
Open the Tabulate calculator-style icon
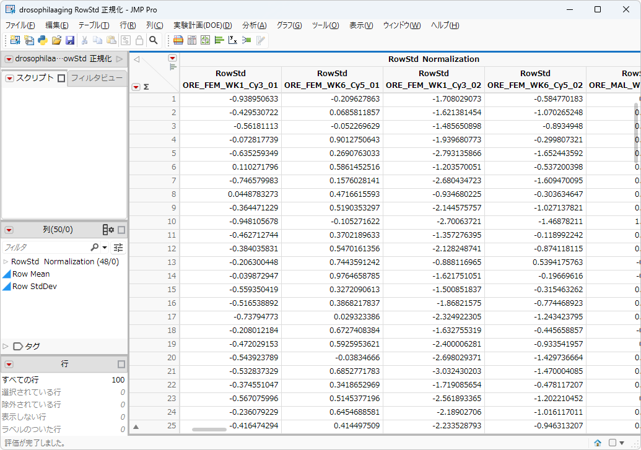(x=192, y=40)
